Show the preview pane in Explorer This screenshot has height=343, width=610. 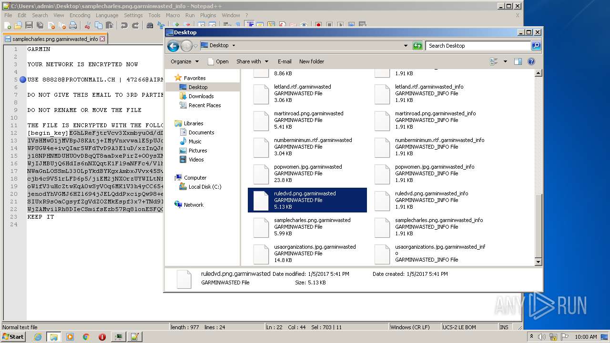click(x=518, y=61)
